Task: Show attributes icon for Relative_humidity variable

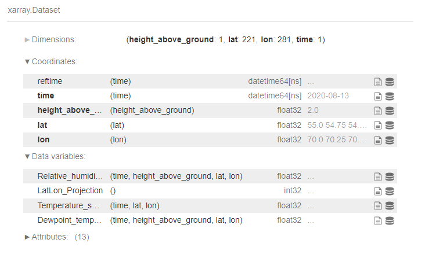Action: click(378, 176)
